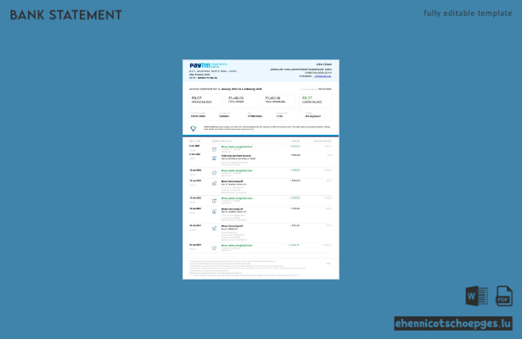522x339 pixels.
Task: Click the ehennicotschoepges.lu website label
Action: pos(453,324)
